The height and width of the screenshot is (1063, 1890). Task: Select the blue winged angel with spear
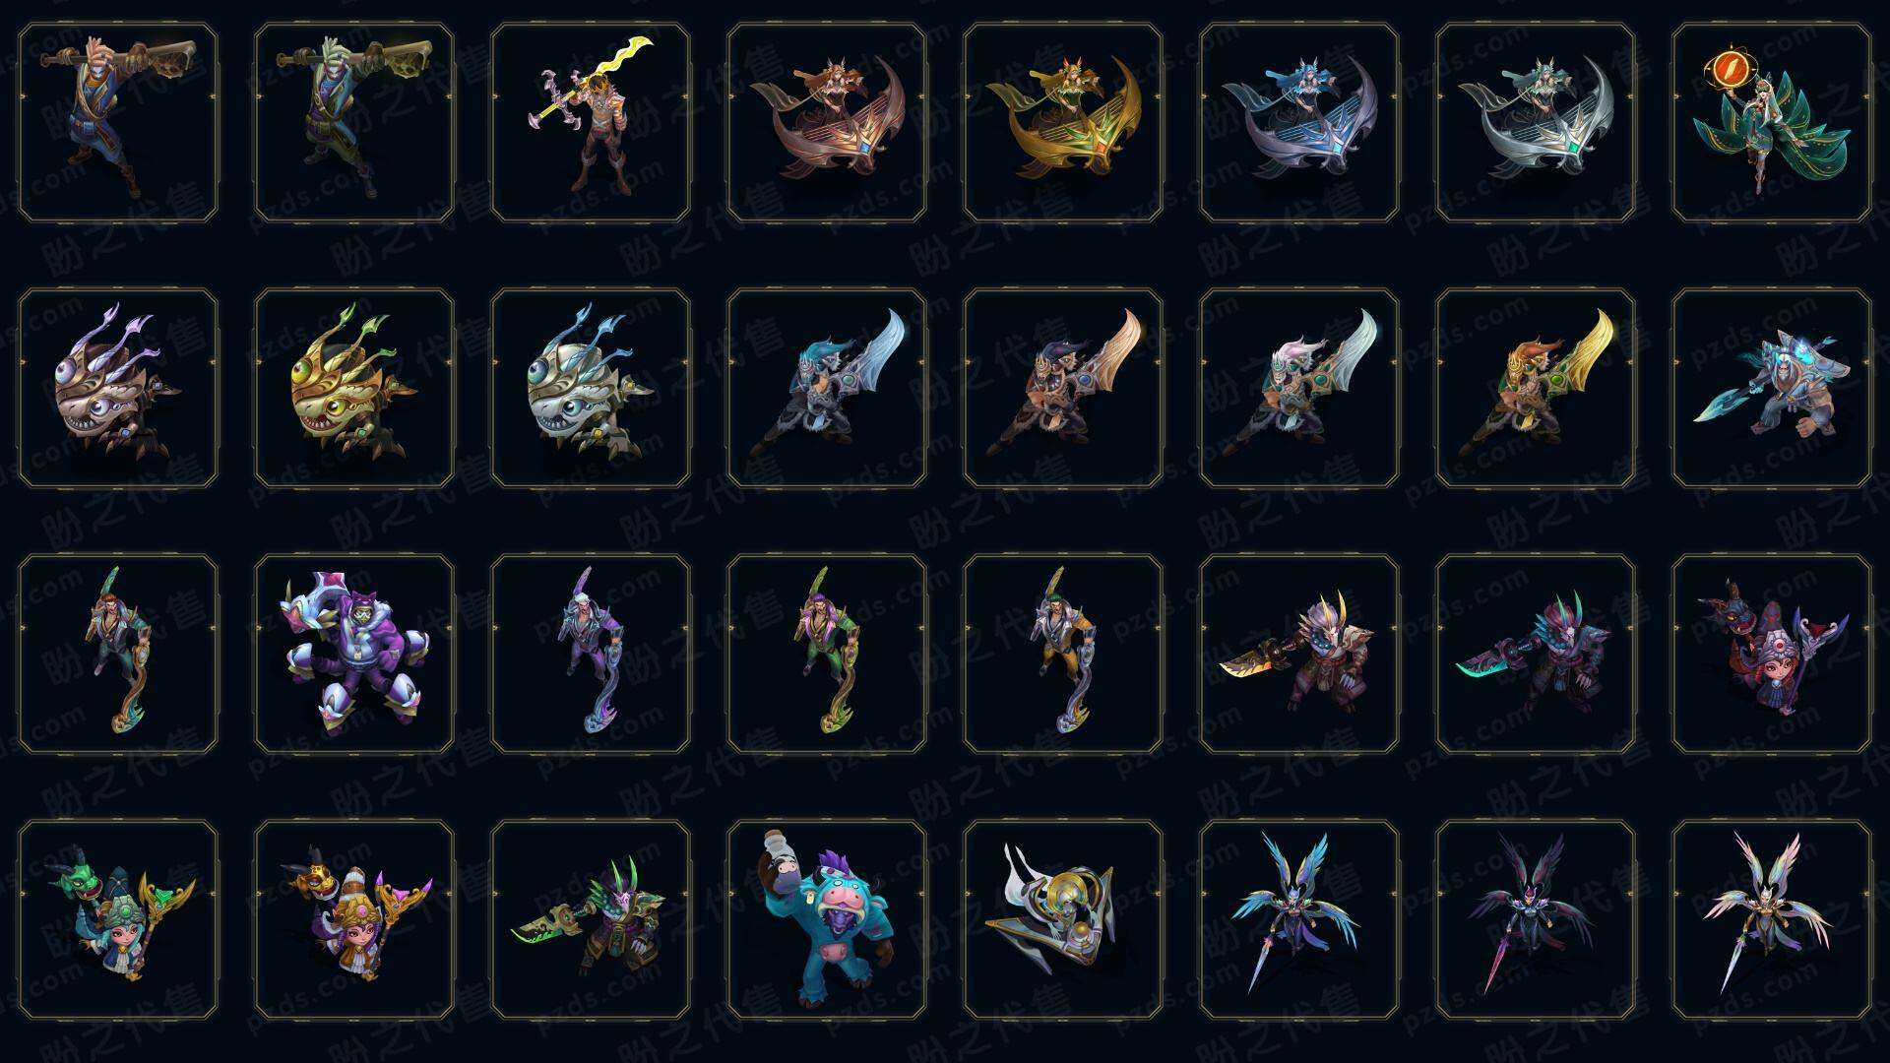[x=1299, y=919]
